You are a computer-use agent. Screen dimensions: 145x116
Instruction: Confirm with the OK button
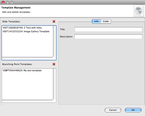click(133, 110)
